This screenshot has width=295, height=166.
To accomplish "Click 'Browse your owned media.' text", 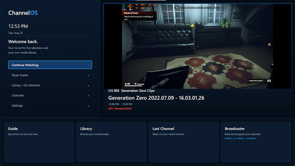I will tap(95, 134).
